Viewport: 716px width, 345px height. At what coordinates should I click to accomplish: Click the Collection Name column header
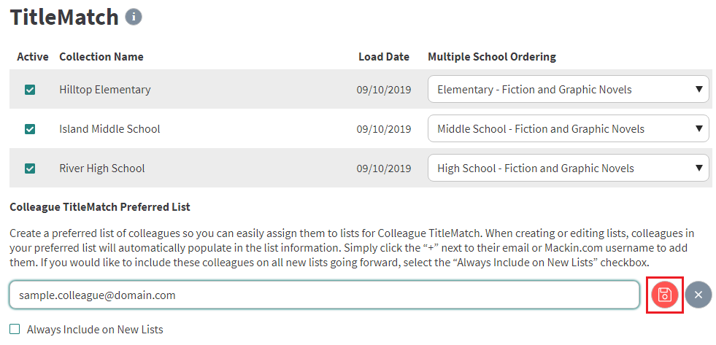pyautogui.click(x=101, y=57)
